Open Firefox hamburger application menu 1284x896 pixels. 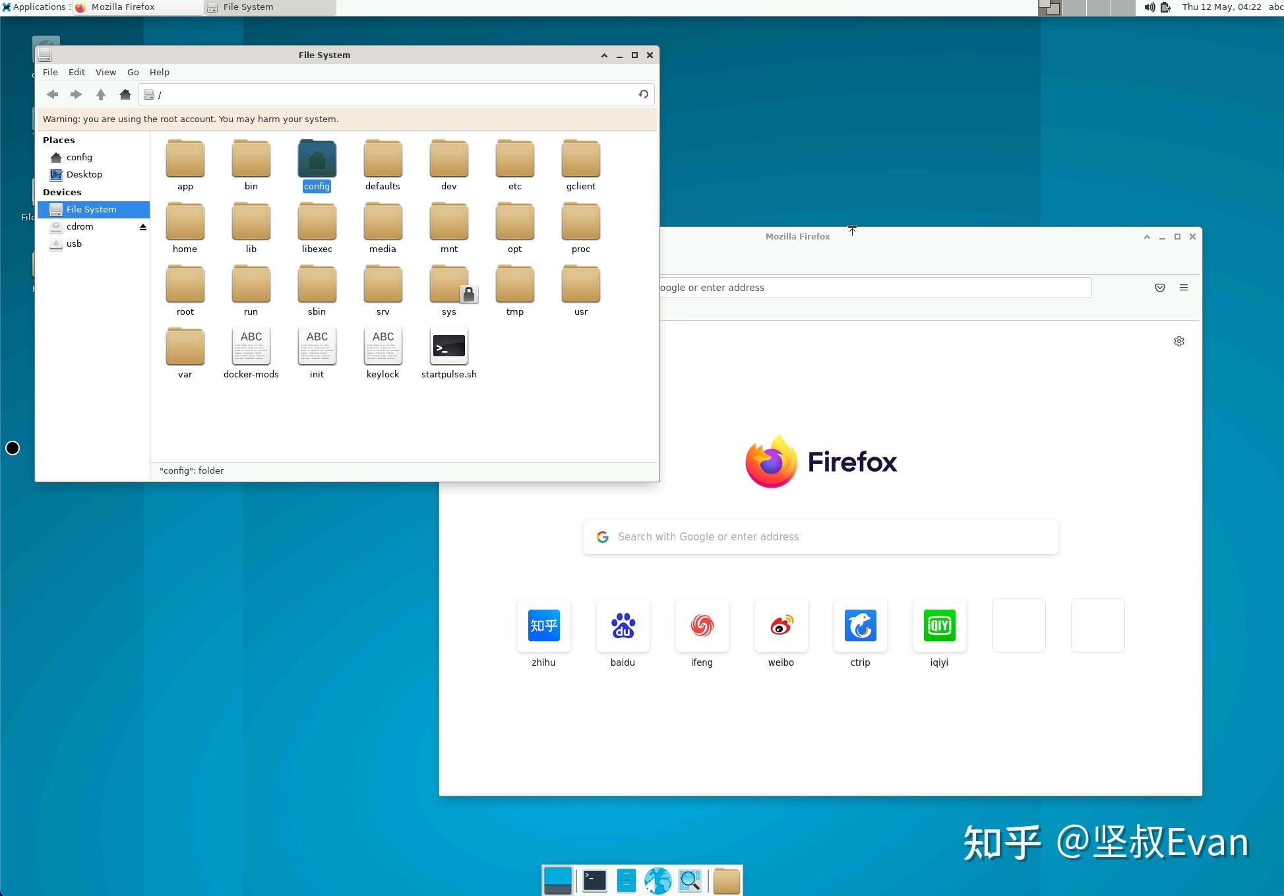[x=1184, y=288]
